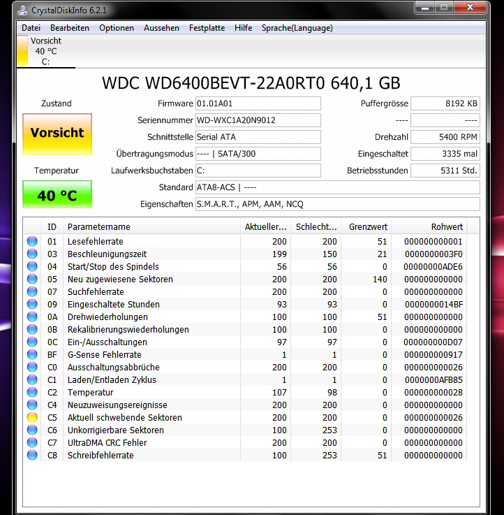The height and width of the screenshot is (515, 504).
Task: Click the UltraDMA CRC Fehler parameter name
Action: pos(107,443)
